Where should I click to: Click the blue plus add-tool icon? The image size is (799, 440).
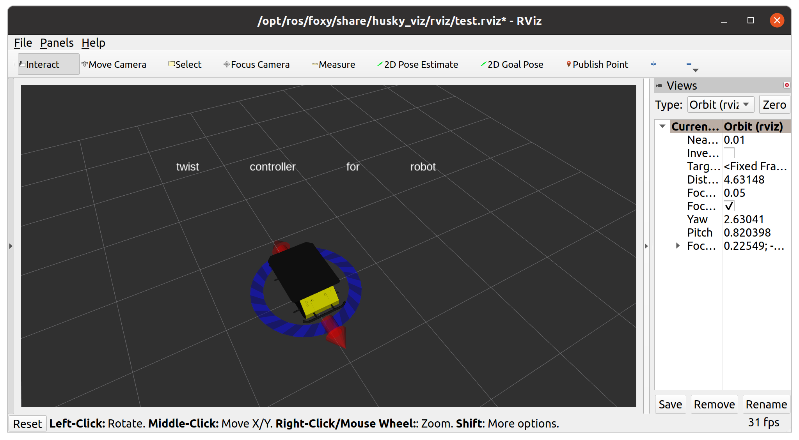click(653, 64)
